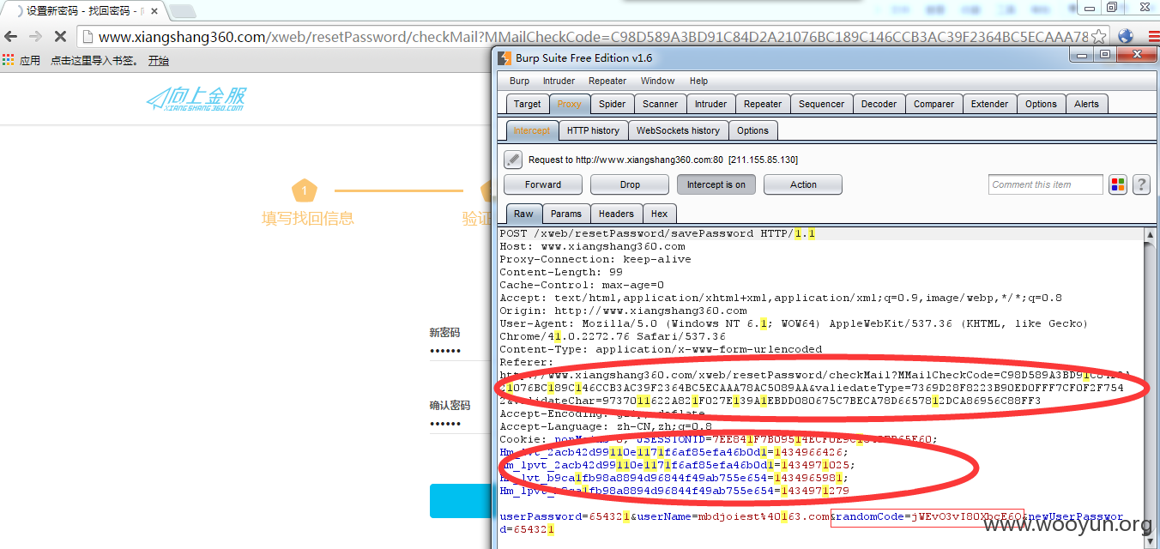Switch to the Extender tab
Image resolution: width=1160 pixels, height=549 pixels.
[x=989, y=104]
